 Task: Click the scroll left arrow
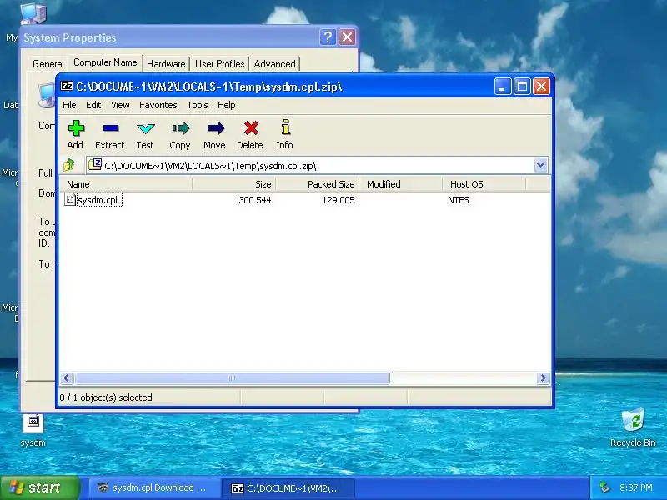[67, 377]
